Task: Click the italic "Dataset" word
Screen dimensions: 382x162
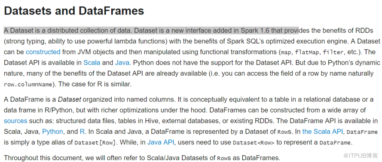Action: point(69,99)
